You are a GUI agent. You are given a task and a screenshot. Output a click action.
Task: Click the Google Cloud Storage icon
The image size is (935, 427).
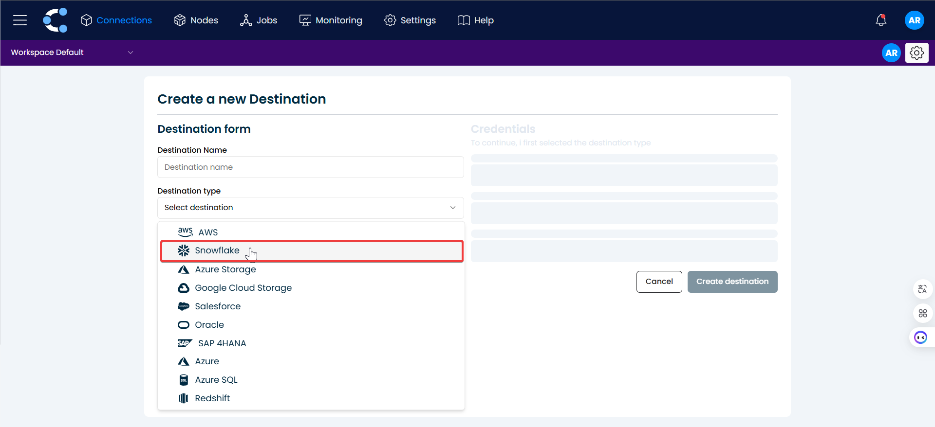pos(184,288)
